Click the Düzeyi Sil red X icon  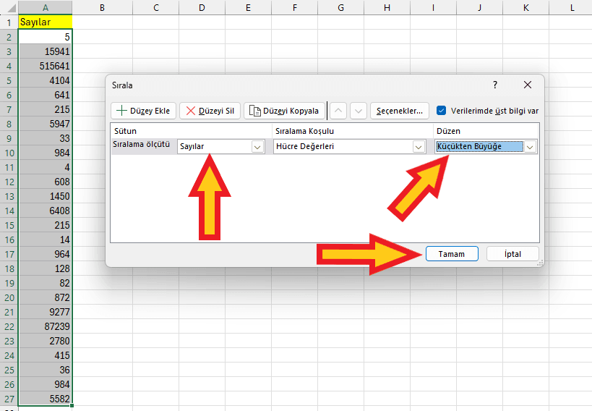[191, 111]
